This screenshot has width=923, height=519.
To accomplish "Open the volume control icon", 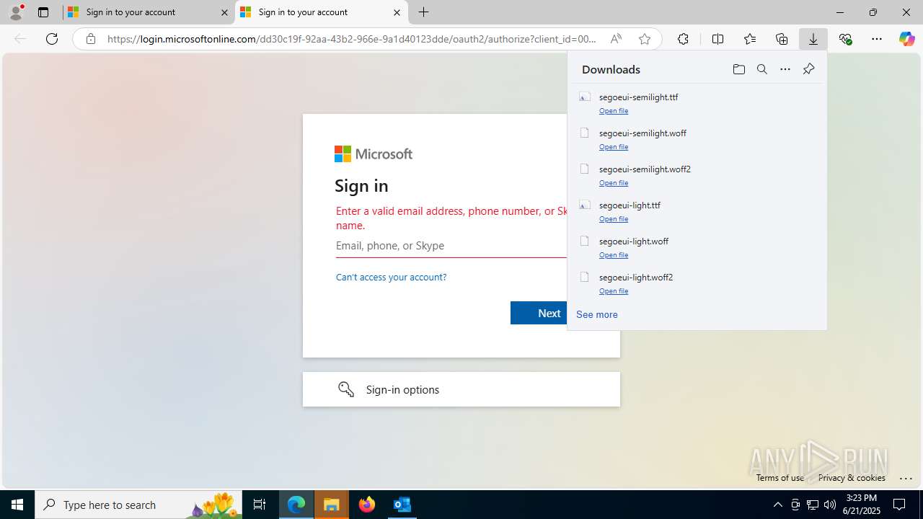I will (x=830, y=505).
